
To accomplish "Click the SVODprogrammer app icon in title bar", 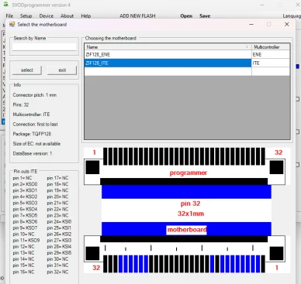I will point(5,5).
